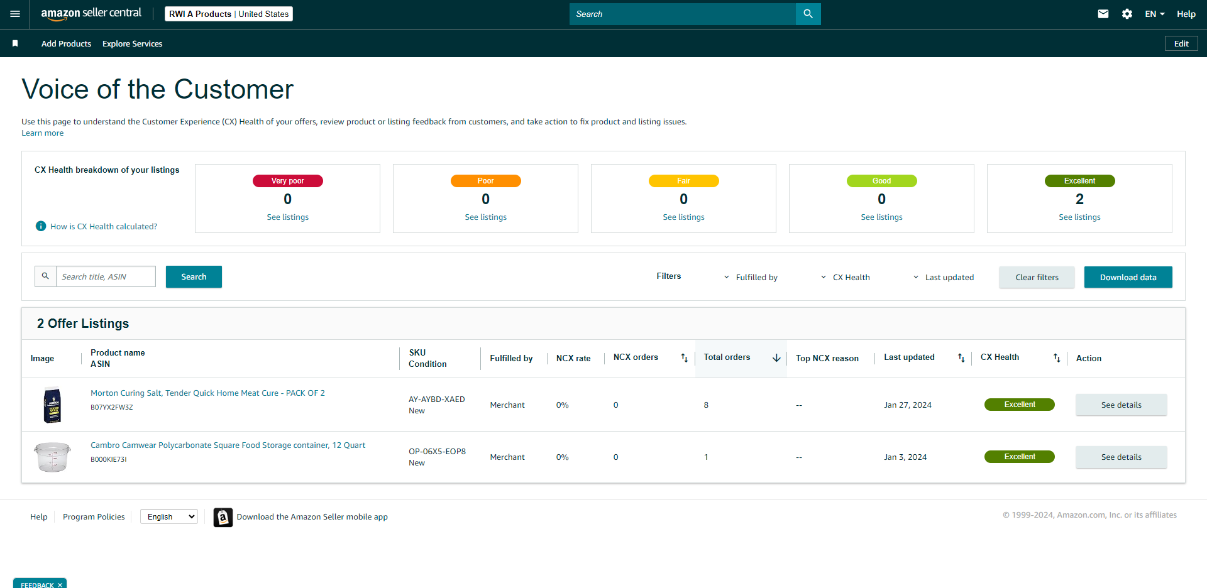This screenshot has height=588, width=1207.
Task: Click the Poor orange badge
Action: point(485,181)
